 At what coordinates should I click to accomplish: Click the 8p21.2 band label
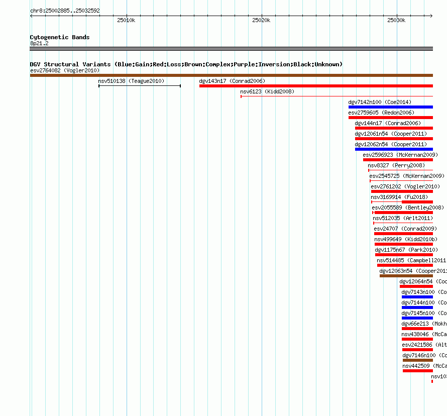point(39,43)
